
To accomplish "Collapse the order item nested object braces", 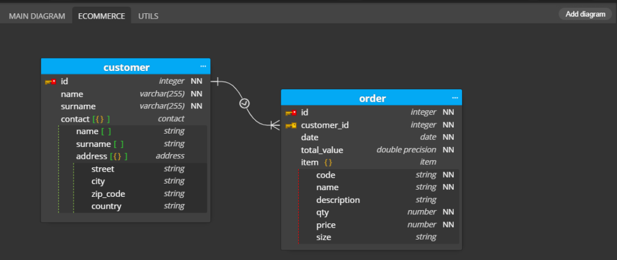I will tap(328, 162).
